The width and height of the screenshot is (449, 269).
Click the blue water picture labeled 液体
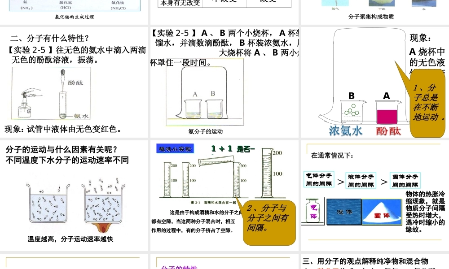(344, 212)
